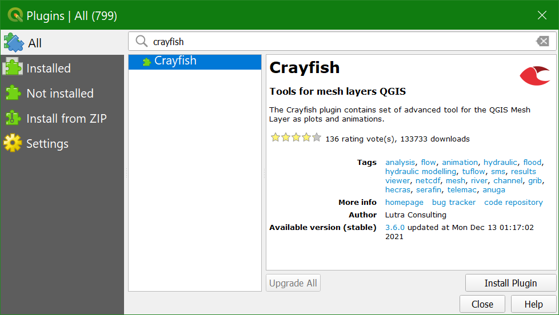This screenshot has width=559, height=315.
Task: Click the grib tag
Action: click(535, 181)
